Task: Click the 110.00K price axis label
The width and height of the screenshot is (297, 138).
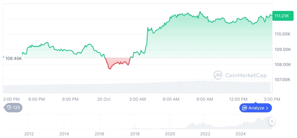Action: point(282,34)
